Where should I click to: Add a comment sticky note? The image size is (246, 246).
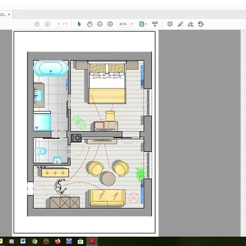170,24
